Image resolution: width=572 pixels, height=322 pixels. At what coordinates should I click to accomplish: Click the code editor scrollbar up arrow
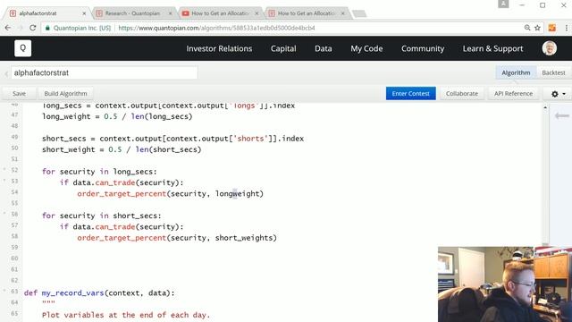pos(545,107)
